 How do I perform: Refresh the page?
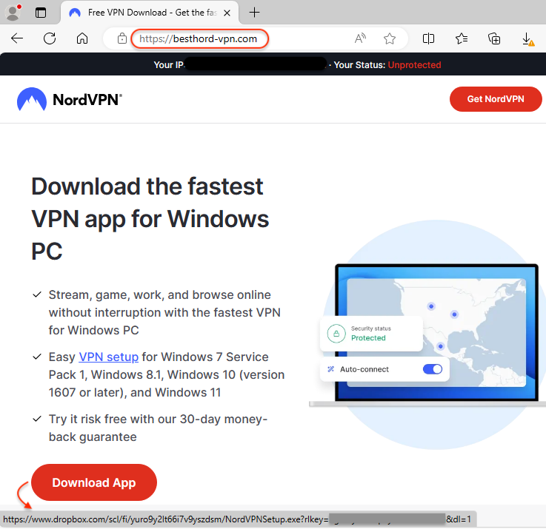tap(50, 38)
